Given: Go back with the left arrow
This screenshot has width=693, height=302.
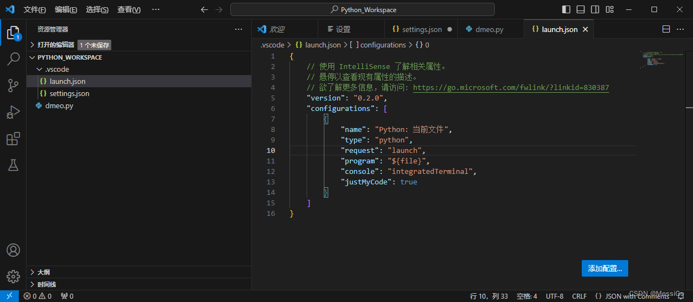Looking at the screenshot, I should click(204, 9).
